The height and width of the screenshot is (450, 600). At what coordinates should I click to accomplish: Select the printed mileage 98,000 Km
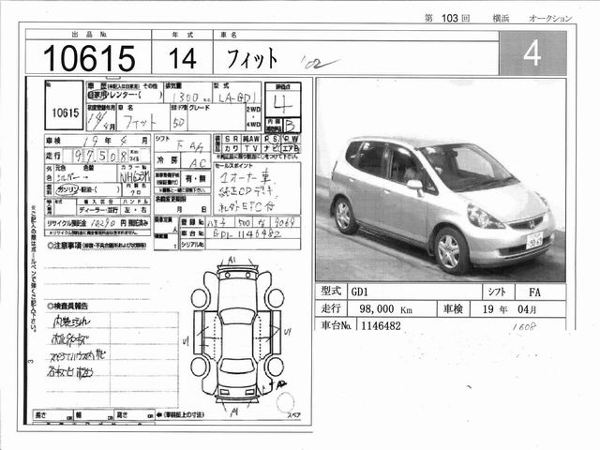pyautogui.click(x=385, y=309)
